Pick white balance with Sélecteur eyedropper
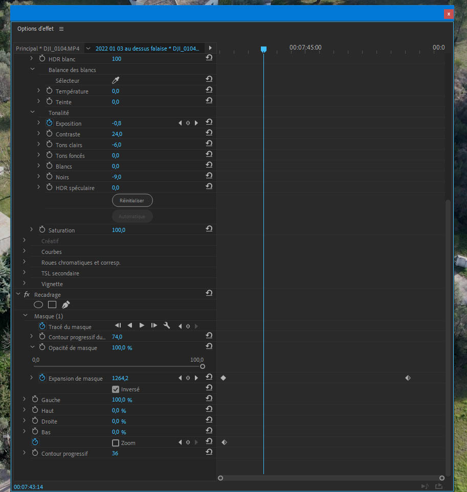The image size is (467, 492). pyautogui.click(x=116, y=80)
